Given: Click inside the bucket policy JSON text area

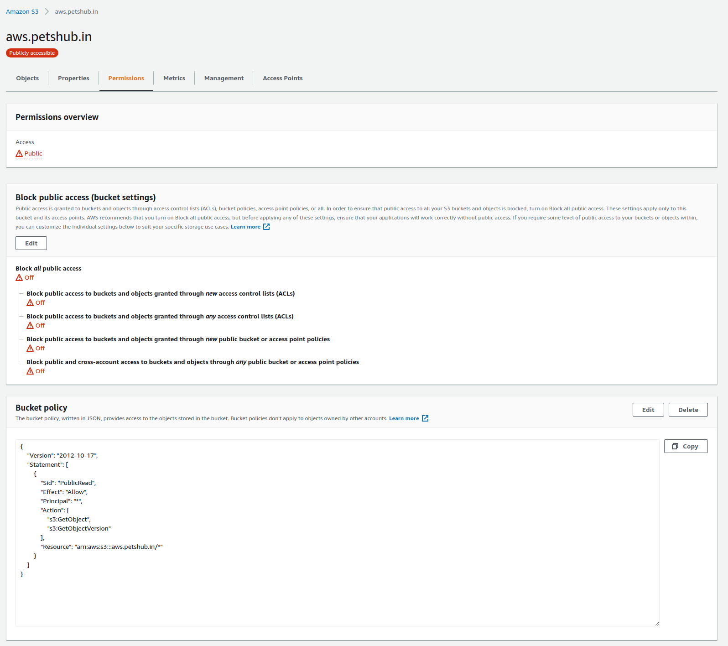Looking at the screenshot, I should [x=338, y=593].
